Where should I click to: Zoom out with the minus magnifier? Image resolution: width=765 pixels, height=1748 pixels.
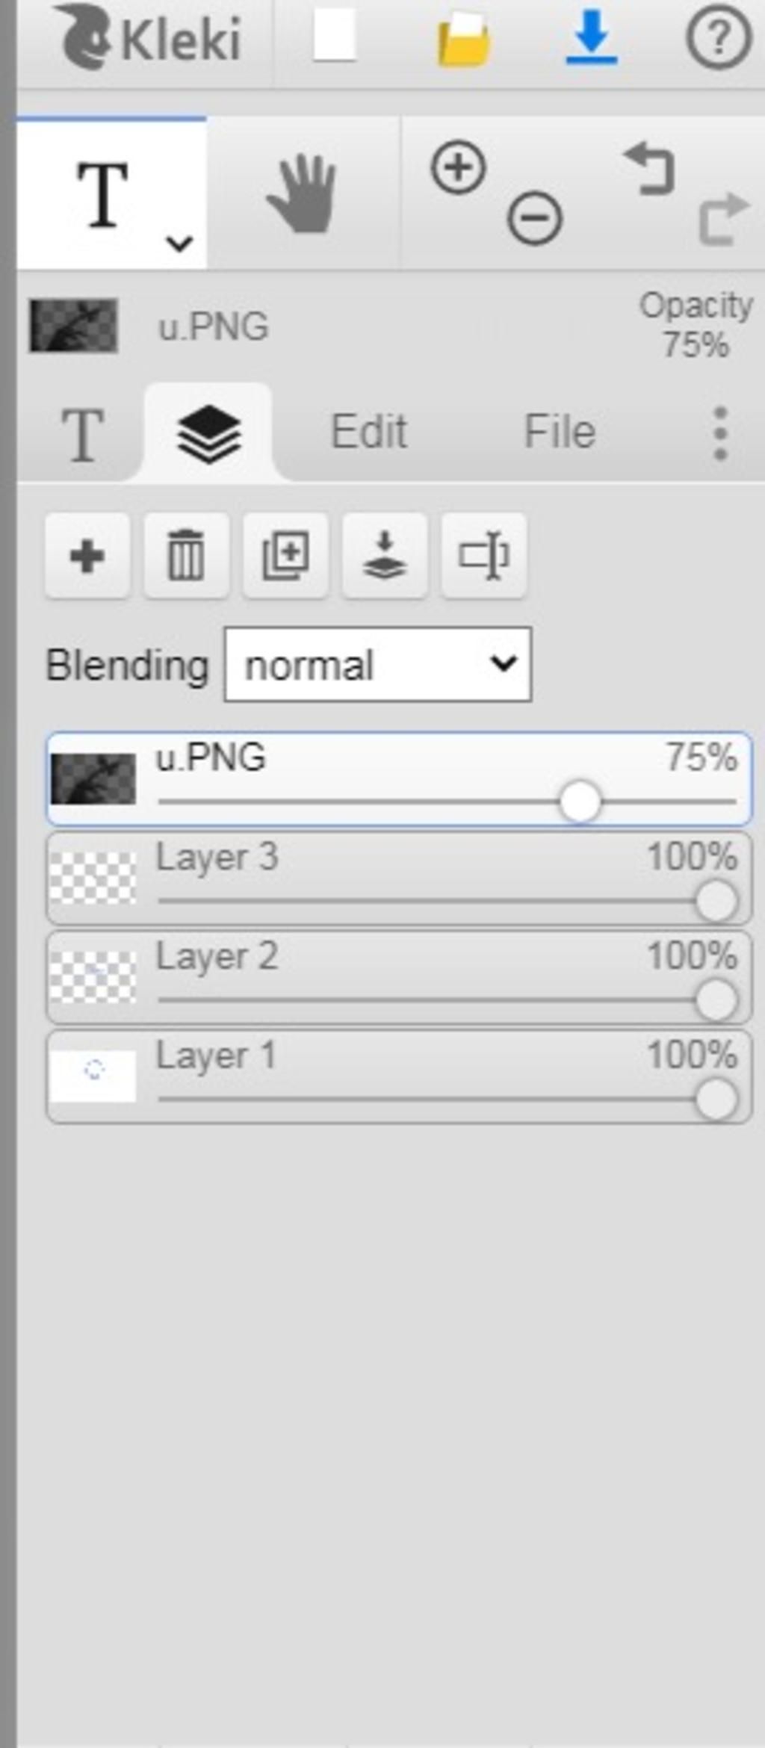(x=535, y=218)
